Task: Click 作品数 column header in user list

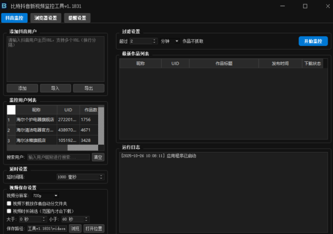Action: pyautogui.click(x=89, y=110)
